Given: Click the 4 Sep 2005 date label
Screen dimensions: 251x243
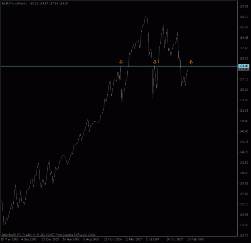Looking at the screenshot, I should pyautogui.click(x=29, y=239).
